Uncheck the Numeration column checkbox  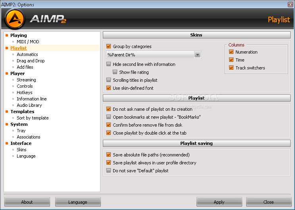231,52
